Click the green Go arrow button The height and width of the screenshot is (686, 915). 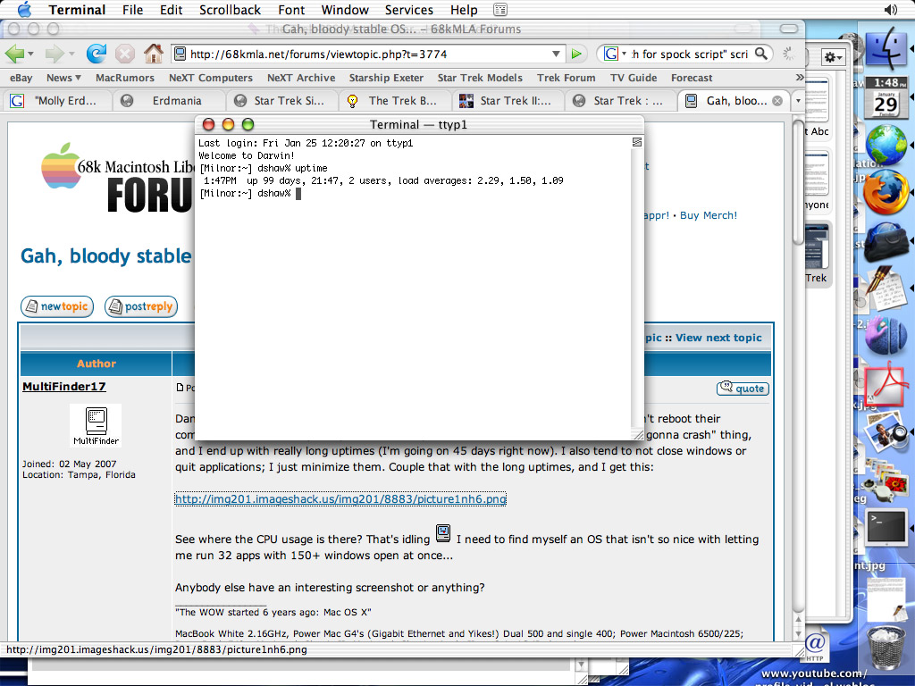tap(576, 54)
